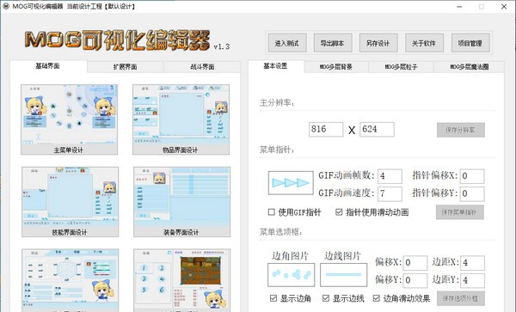Click the 保存菜单指针 button
The height and width of the screenshot is (312, 516).
point(460,212)
